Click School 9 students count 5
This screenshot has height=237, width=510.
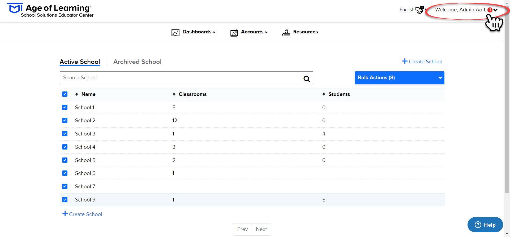pos(324,200)
